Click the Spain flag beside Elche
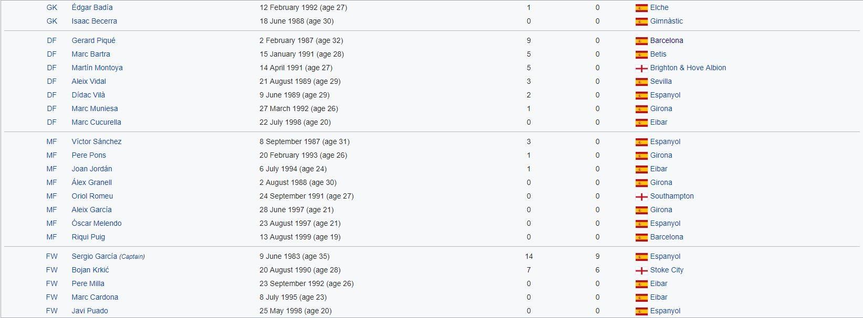The image size is (863, 318). coord(641,8)
